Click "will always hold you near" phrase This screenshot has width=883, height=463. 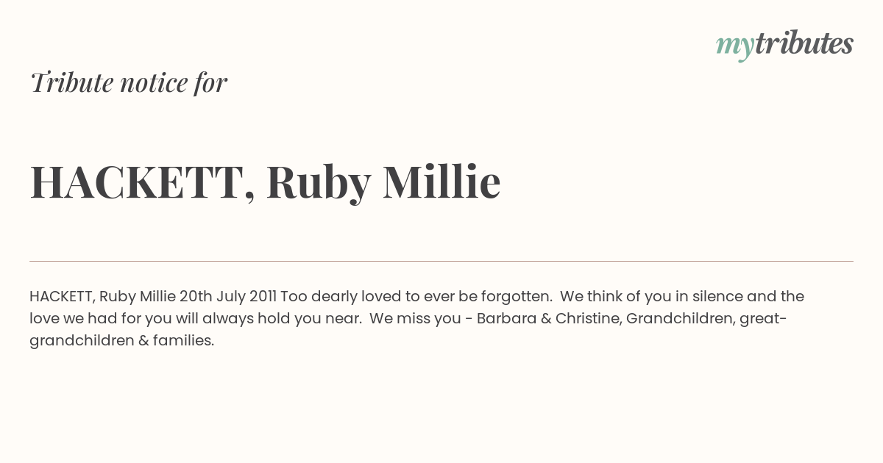(x=275, y=319)
